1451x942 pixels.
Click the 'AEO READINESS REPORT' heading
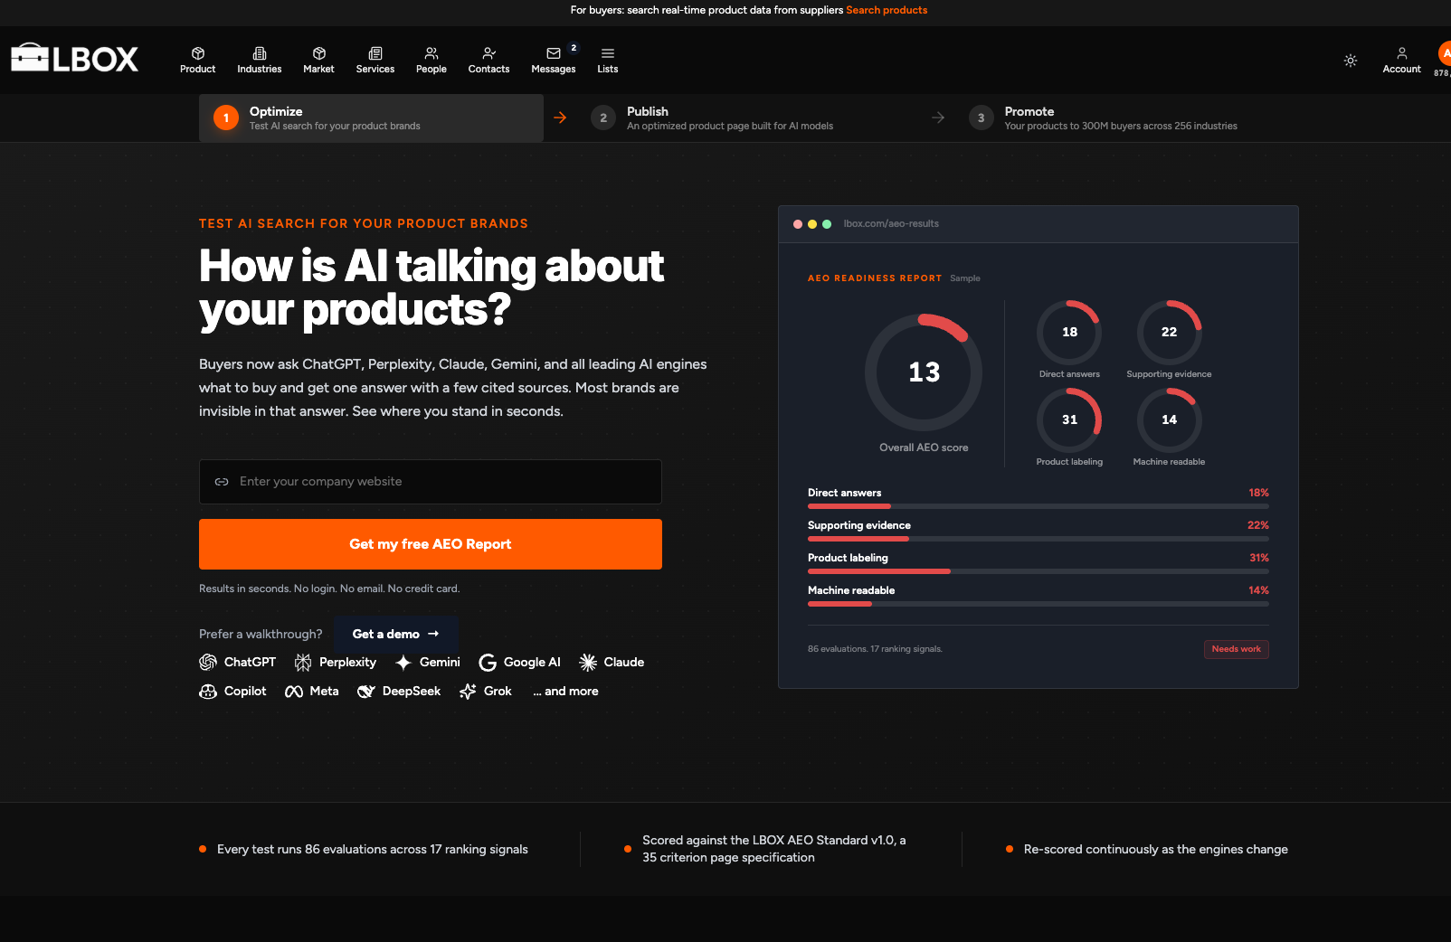tap(875, 278)
